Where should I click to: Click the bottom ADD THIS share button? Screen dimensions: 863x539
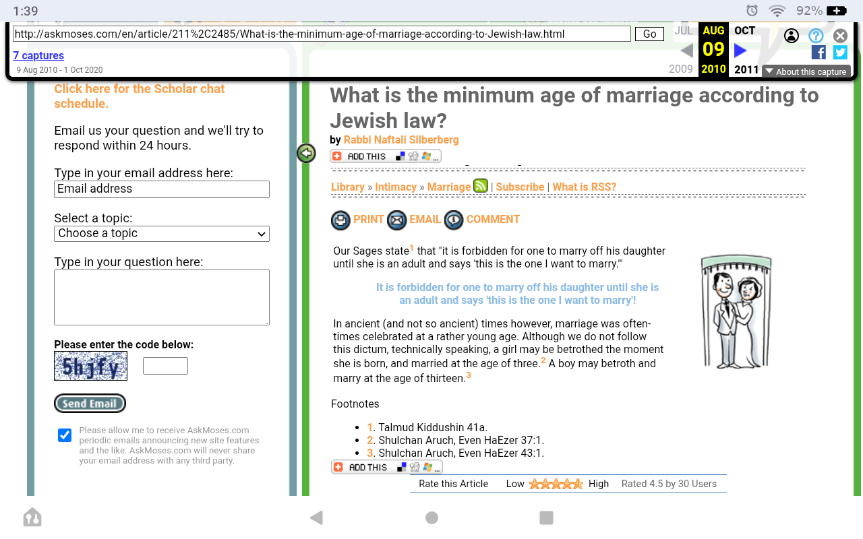[x=387, y=467]
